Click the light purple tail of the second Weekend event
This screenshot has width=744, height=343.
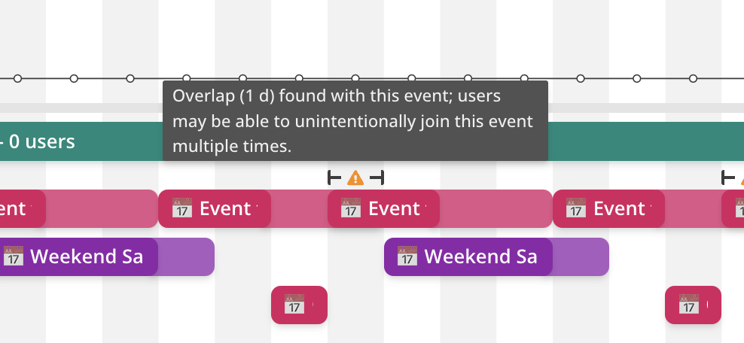580,256
